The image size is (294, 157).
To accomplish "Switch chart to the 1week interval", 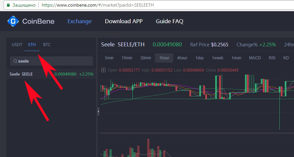I will point(218,58).
